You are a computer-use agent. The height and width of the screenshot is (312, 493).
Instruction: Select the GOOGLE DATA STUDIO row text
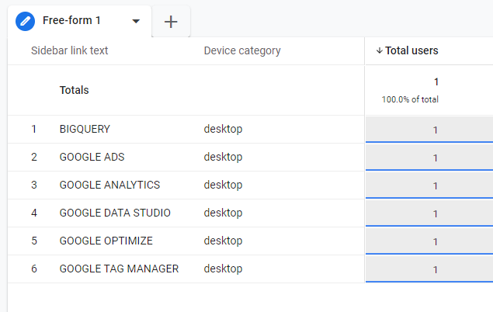pos(115,213)
